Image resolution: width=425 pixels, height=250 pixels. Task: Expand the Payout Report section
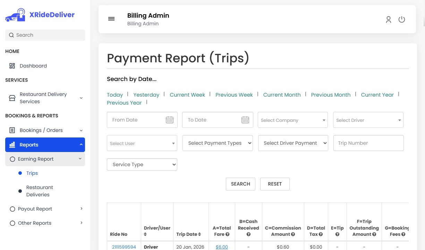click(x=34, y=209)
